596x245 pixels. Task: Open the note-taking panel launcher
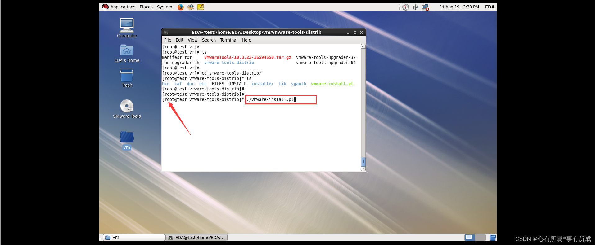[x=201, y=7]
